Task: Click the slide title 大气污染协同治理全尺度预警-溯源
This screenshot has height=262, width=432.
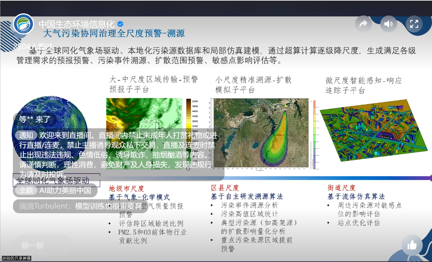Action: tap(114, 33)
